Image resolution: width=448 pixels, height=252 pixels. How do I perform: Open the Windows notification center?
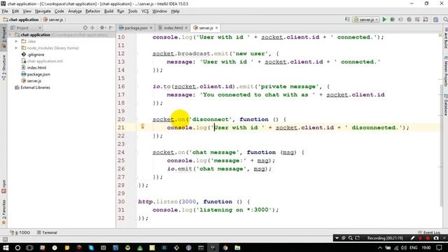pyautogui.click(x=439, y=248)
